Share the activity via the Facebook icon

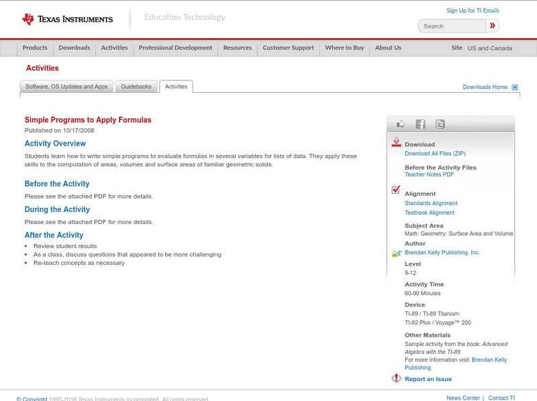(x=420, y=124)
